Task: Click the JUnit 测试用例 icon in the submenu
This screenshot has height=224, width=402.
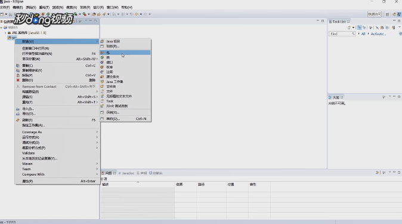Action: (102, 106)
